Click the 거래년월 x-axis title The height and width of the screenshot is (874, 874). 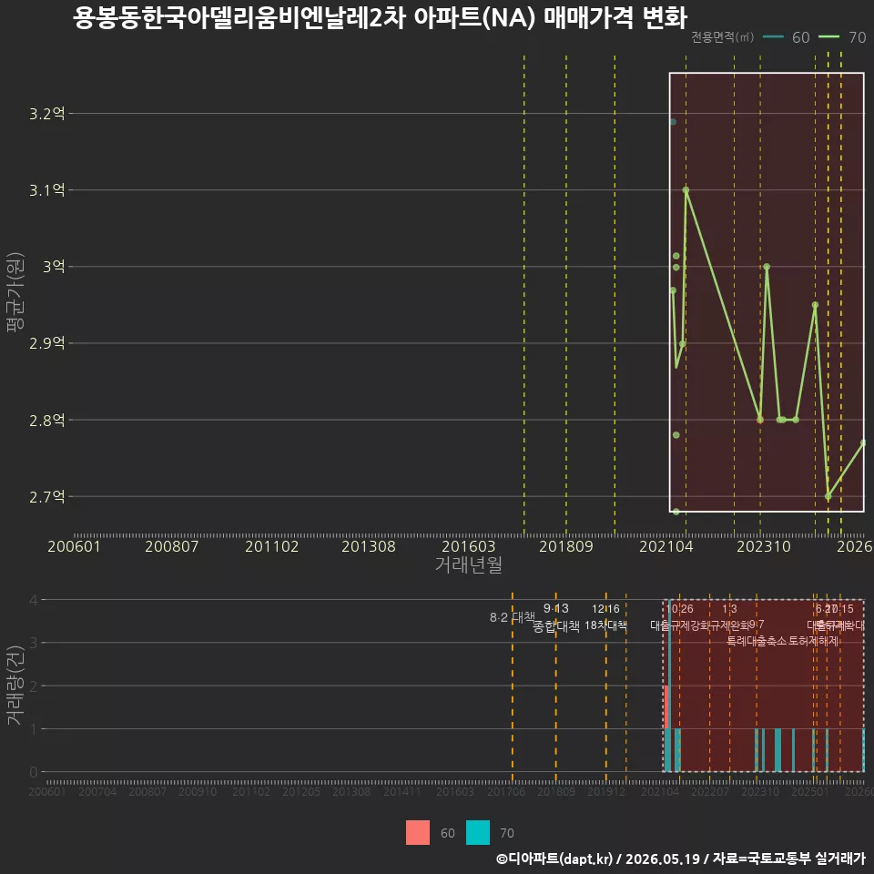coord(468,564)
